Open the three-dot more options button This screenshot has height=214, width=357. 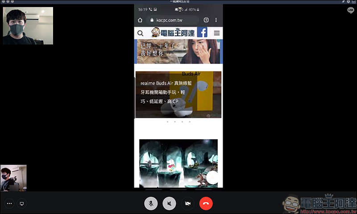[x=9, y=204]
